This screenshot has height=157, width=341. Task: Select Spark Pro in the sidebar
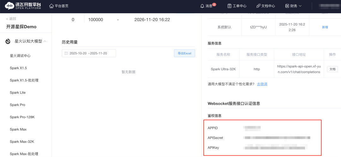coord(17,105)
